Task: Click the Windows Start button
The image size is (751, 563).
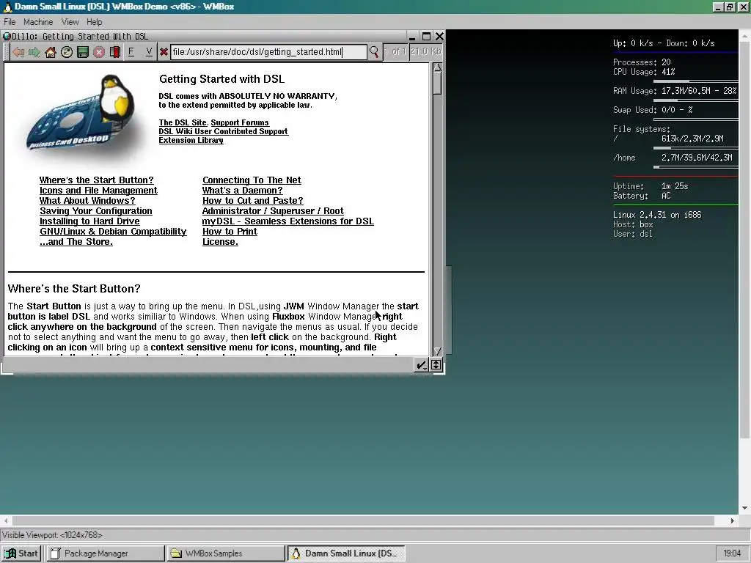Action: tap(21, 553)
